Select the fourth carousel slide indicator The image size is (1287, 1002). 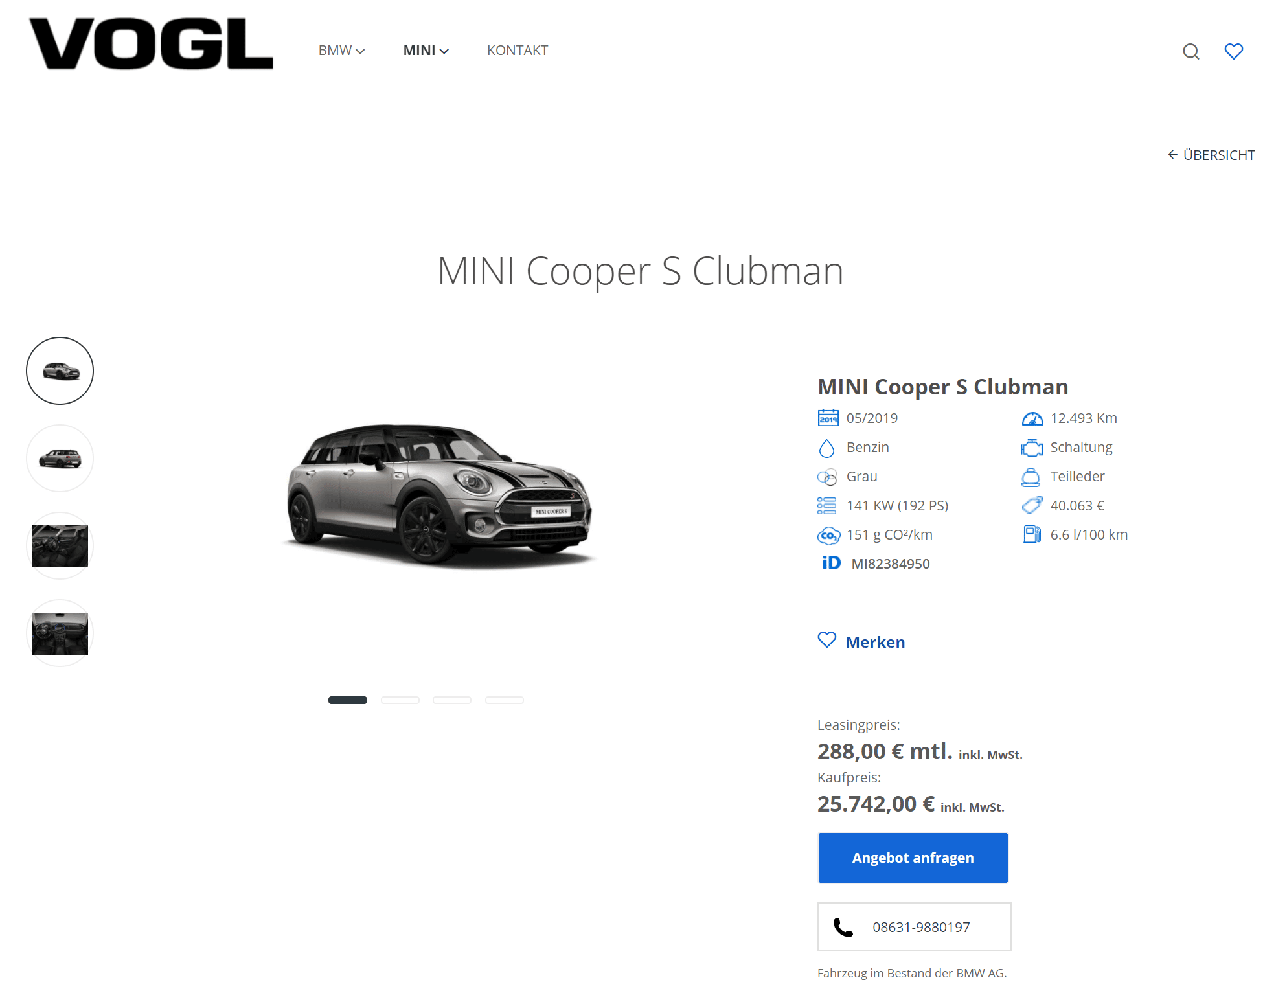(x=505, y=700)
